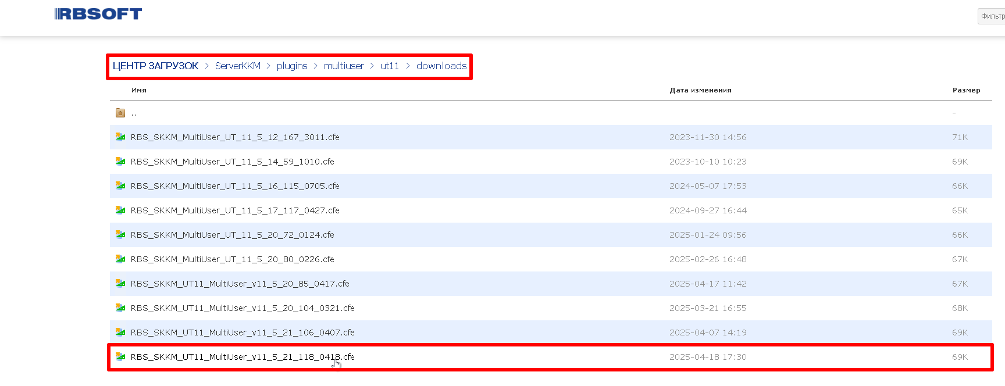
Task: Download RBS_SKKM_MultiUser_UT_11_5_16_115_0705.cfe
Action: (x=235, y=186)
